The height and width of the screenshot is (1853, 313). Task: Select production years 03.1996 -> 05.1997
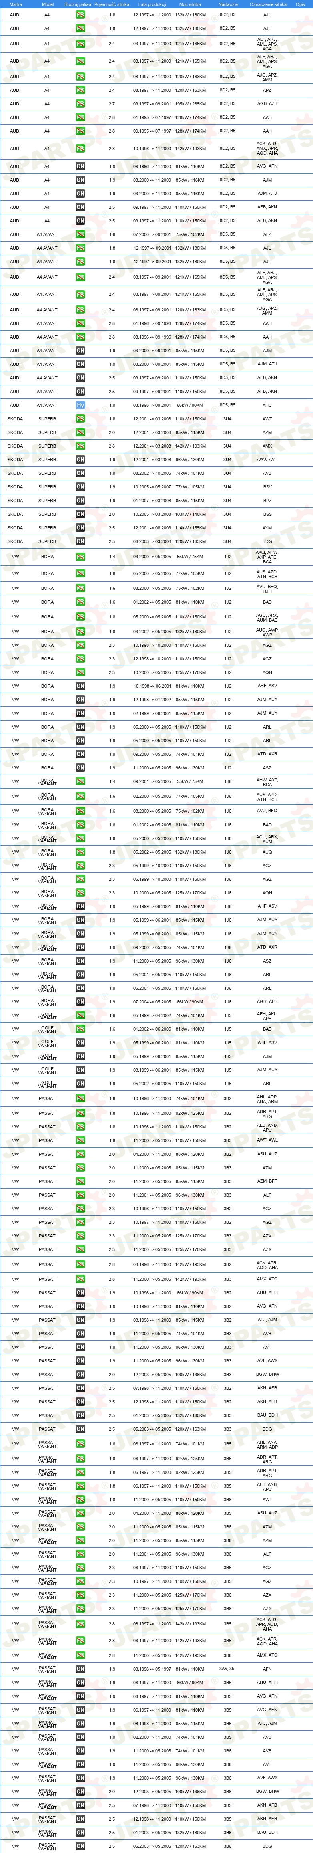152,1669
